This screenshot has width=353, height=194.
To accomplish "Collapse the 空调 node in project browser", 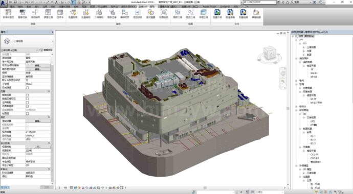I will tap(296, 84).
